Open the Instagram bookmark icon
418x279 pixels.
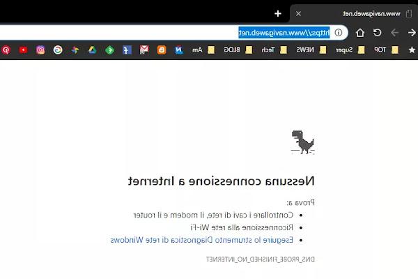(x=40, y=50)
